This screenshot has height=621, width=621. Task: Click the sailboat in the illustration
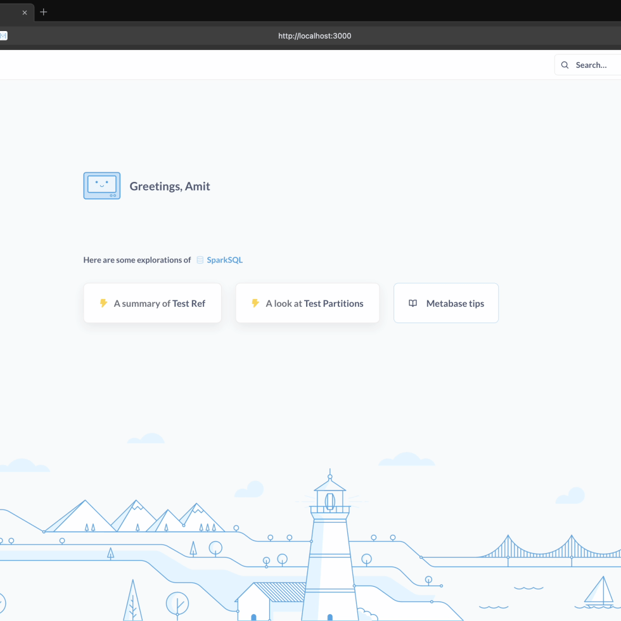[598, 591]
